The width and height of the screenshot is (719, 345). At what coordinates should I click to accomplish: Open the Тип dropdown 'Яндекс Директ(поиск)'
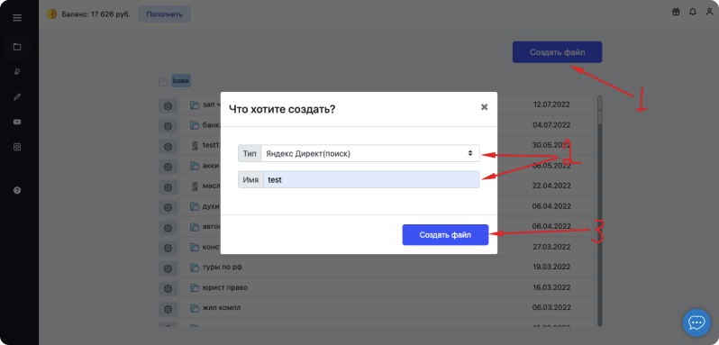pos(370,153)
